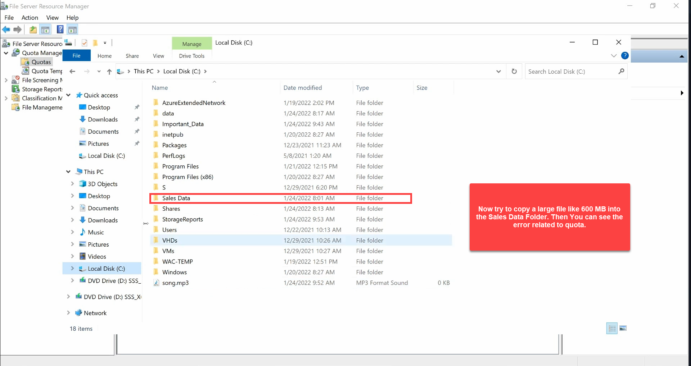
Task: Click the Manage contextual tab
Action: click(192, 44)
